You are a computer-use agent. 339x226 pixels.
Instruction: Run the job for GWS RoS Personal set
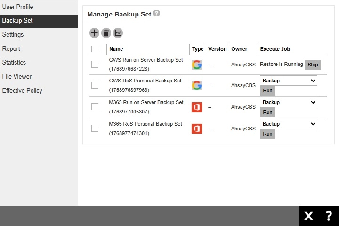(x=267, y=90)
